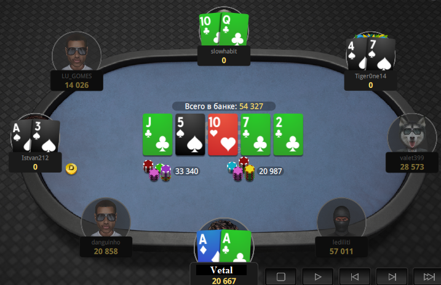
Task: Select the Jack of clubs board card
Action: pos(157,135)
